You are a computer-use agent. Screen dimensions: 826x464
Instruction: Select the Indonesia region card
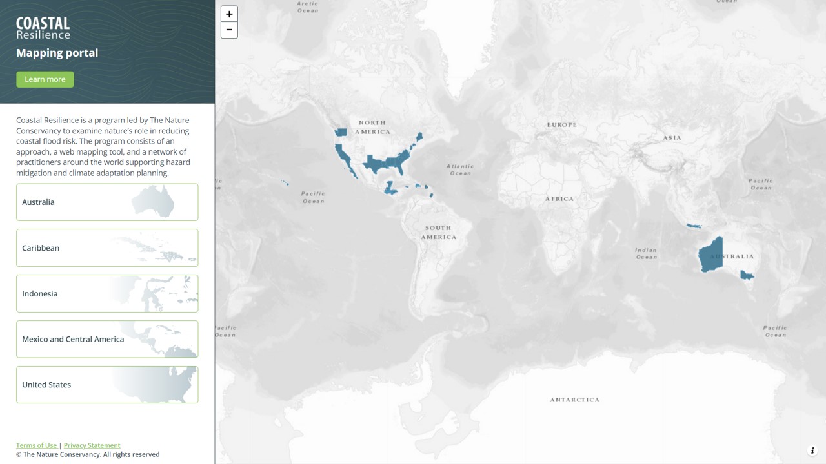pos(107,294)
